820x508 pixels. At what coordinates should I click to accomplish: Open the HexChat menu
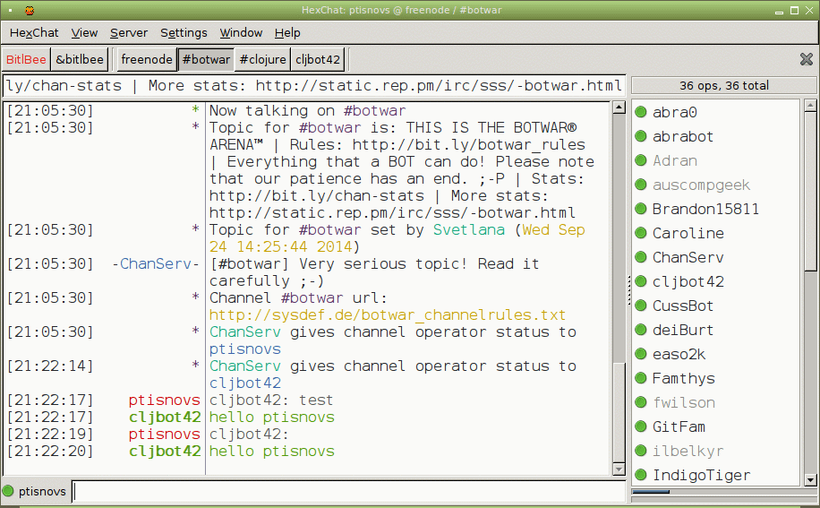coord(34,32)
